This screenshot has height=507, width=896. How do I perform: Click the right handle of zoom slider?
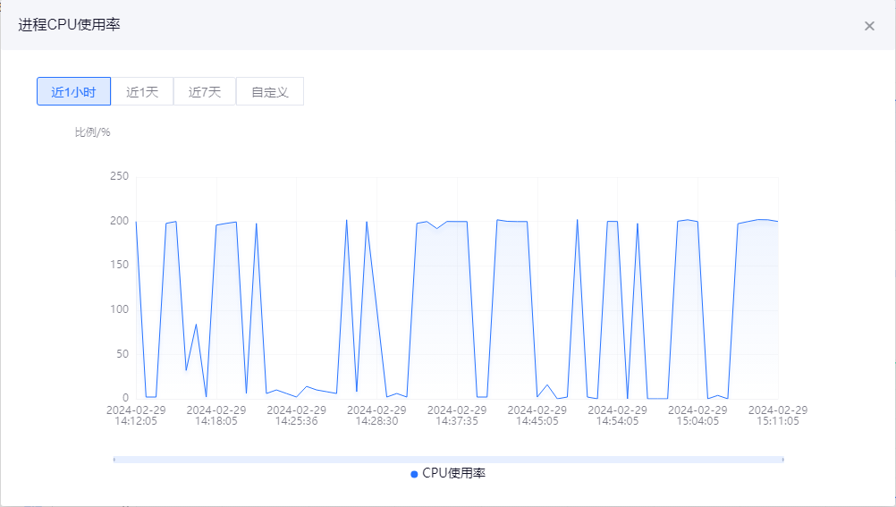(783, 460)
